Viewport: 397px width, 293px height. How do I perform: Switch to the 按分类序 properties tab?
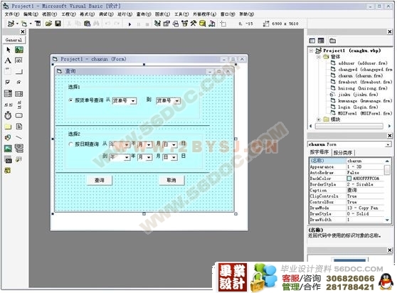pos(343,153)
